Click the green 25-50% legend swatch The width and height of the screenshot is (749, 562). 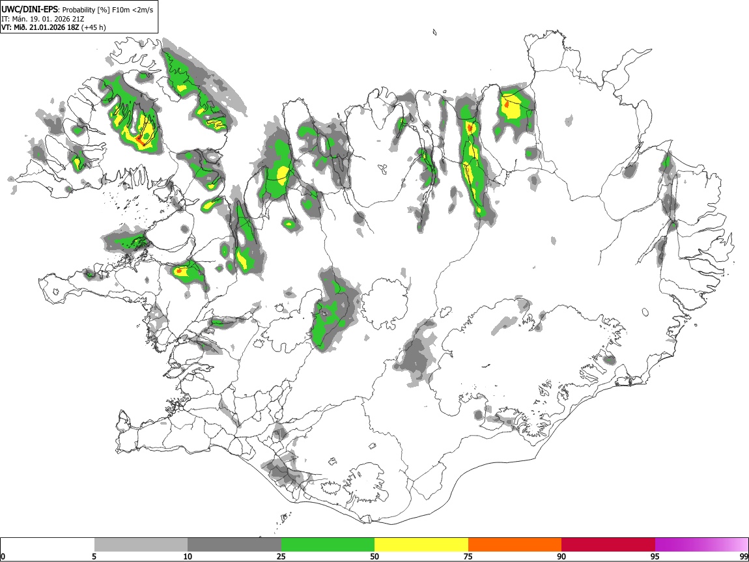328,545
